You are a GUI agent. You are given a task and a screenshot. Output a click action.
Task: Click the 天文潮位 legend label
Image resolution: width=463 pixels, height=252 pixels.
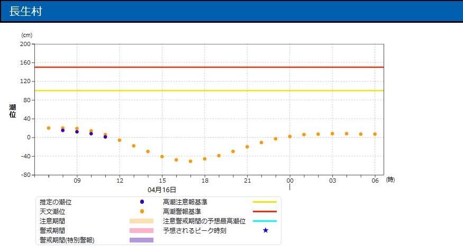(52, 212)
